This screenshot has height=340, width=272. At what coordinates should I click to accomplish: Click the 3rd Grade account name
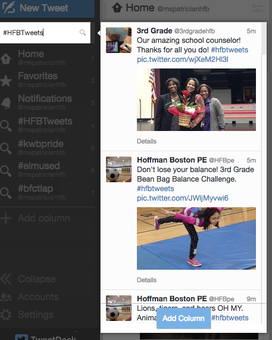point(155,31)
